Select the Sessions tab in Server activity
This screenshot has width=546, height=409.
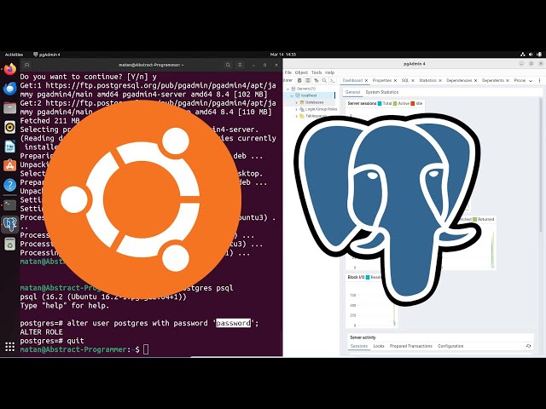pyautogui.click(x=359, y=346)
